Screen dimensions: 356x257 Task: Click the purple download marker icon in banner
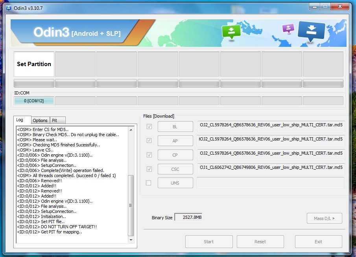288,29
